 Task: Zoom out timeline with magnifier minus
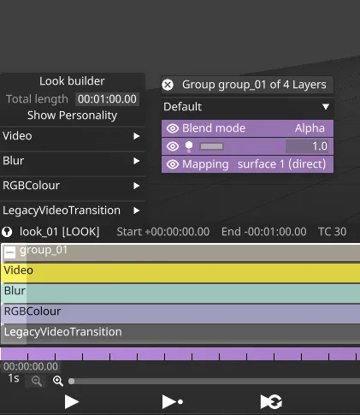pyautogui.click(x=37, y=381)
